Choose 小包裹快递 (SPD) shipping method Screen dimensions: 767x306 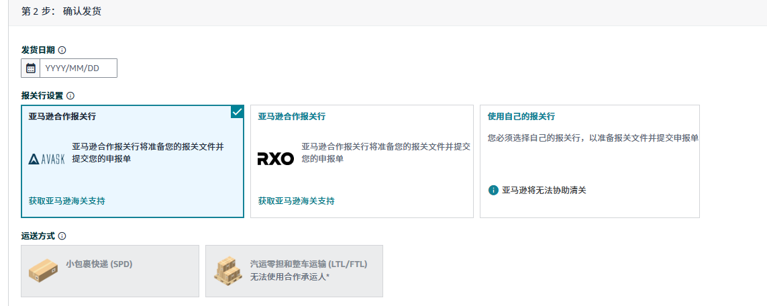(x=110, y=271)
